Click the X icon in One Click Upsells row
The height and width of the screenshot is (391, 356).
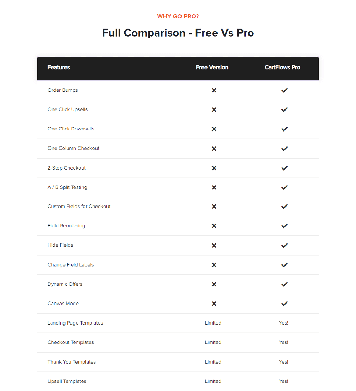tap(214, 110)
